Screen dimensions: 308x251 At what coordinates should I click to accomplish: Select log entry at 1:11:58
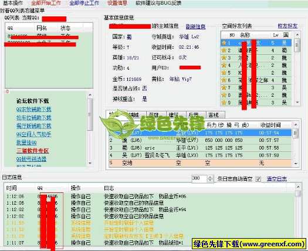click(149, 223)
